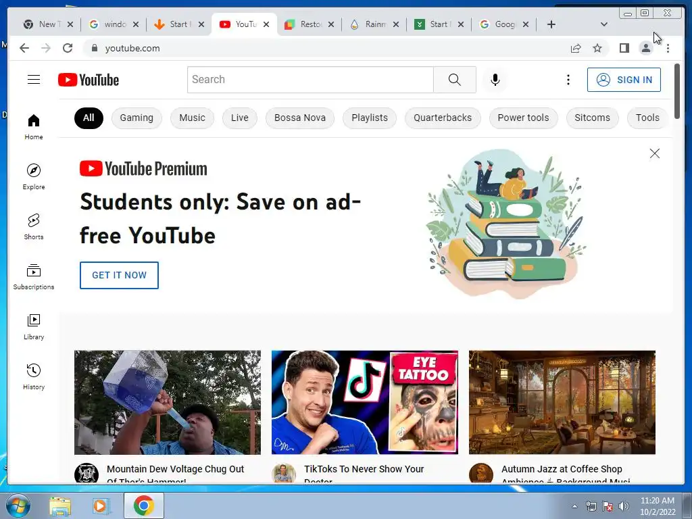Expand the tab search dropdown arrow
The height and width of the screenshot is (519, 692).
tap(604, 24)
